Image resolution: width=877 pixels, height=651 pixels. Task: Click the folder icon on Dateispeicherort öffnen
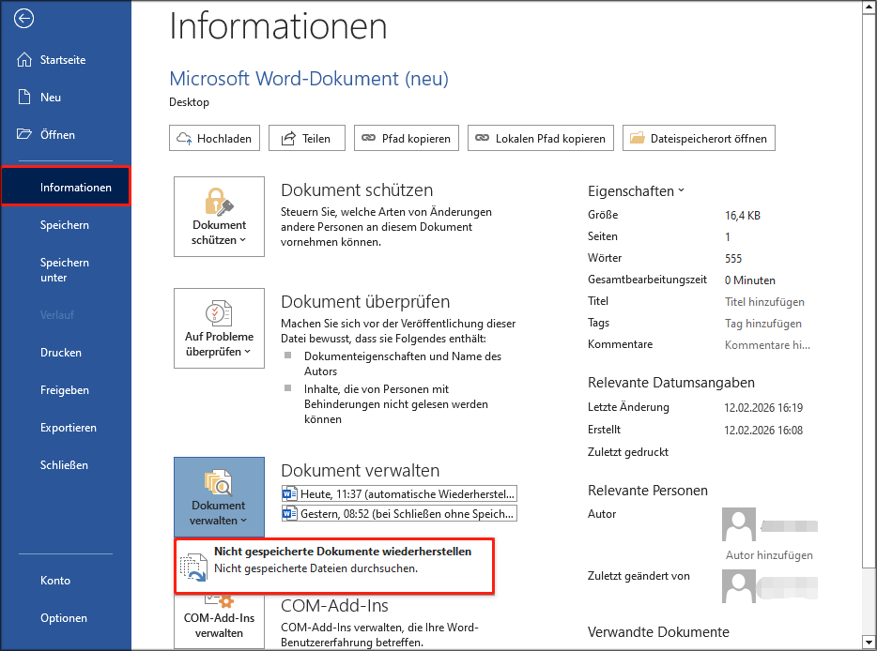[637, 138]
